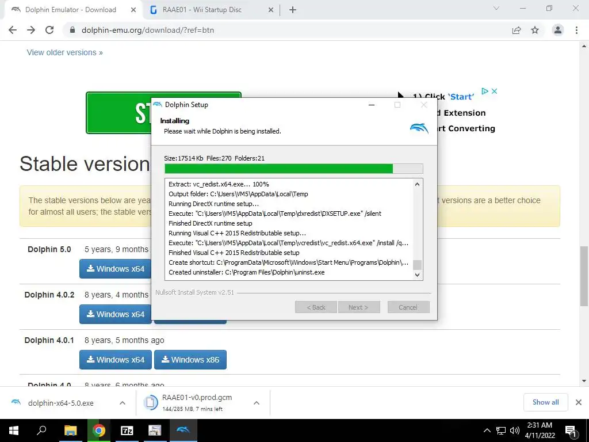Select the 'Finished Visual C++ 2015 Redistributable setup' line
Screen dimensions: 589x442
[x=234, y=253]
